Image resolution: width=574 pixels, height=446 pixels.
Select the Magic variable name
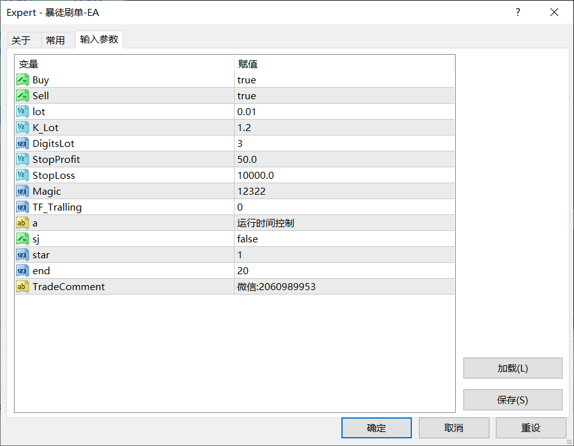[46, 192]
